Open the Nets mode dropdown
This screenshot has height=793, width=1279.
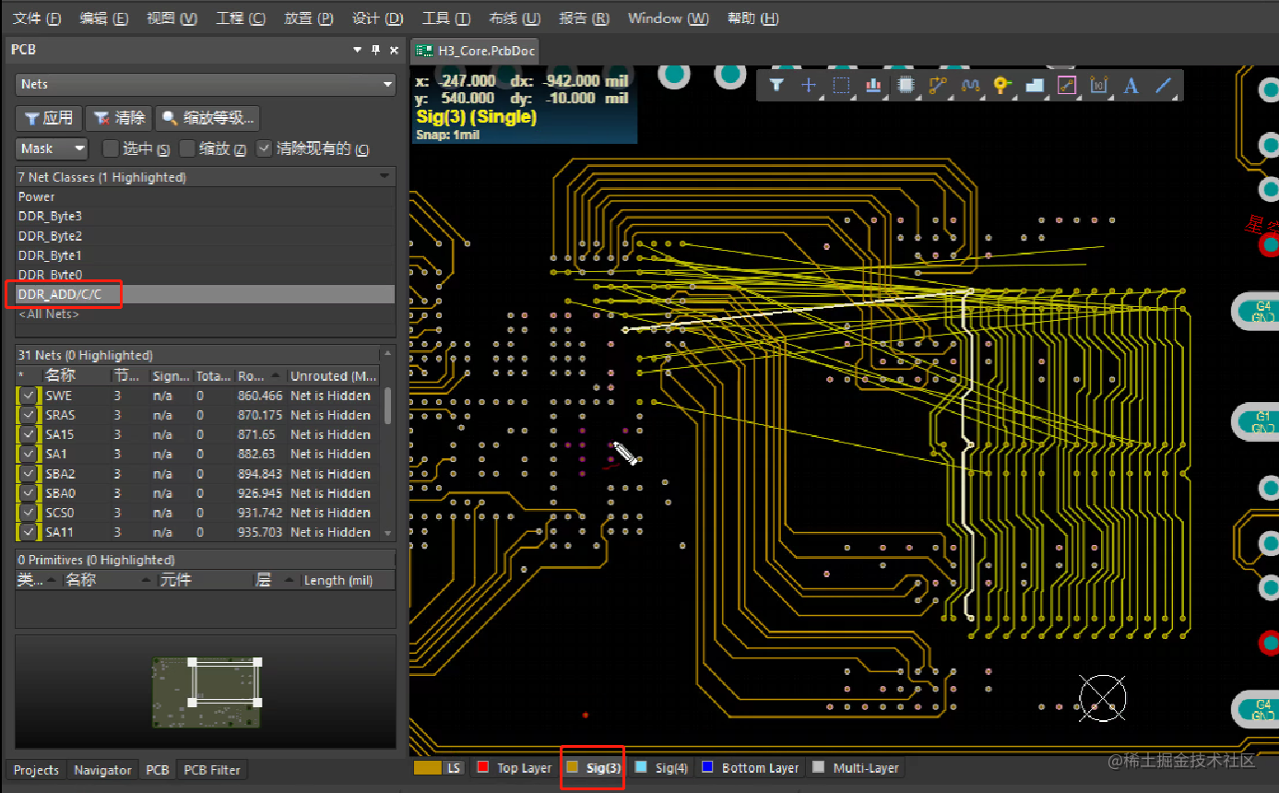coord(388,84)
